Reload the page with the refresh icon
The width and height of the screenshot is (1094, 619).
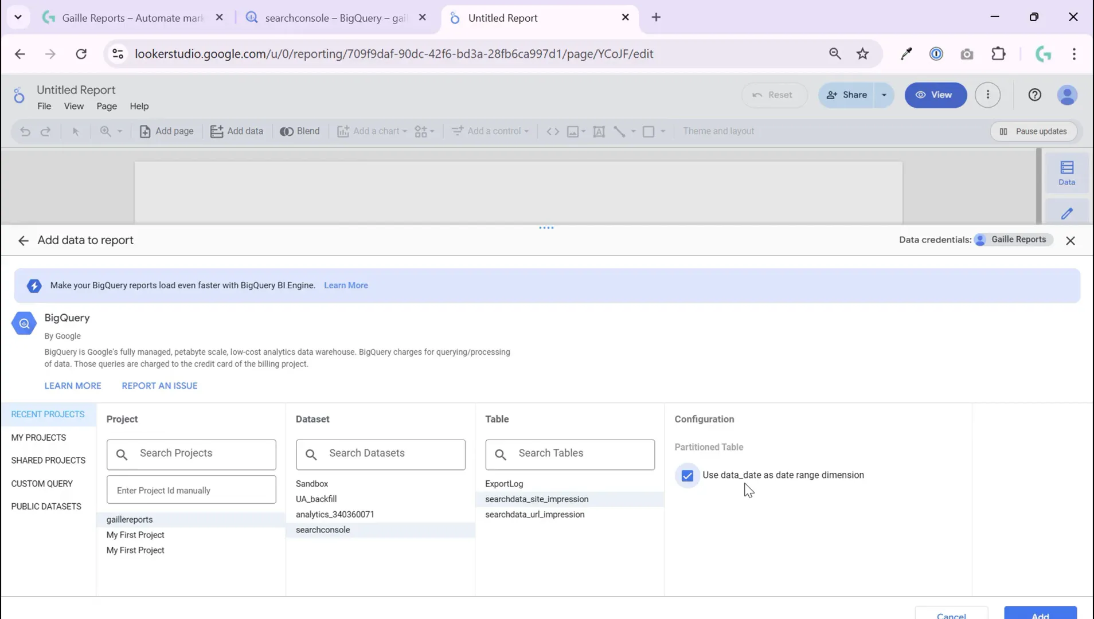(81, 54)
